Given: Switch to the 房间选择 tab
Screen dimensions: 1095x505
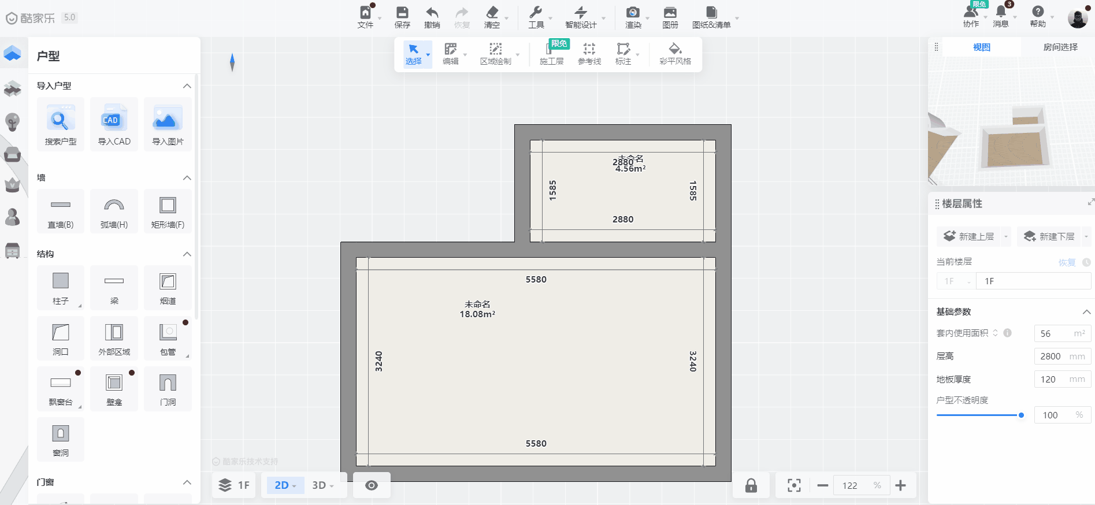Looking at the screenshot, I should click(1060, 47).
